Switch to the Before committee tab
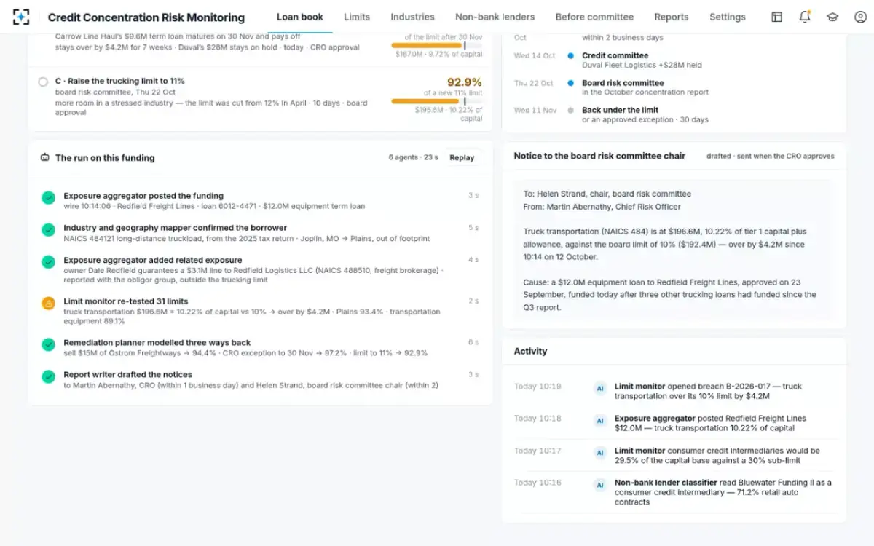Image resolution: width=874 pixels, height=546 pixels. (x=594, y=17)
